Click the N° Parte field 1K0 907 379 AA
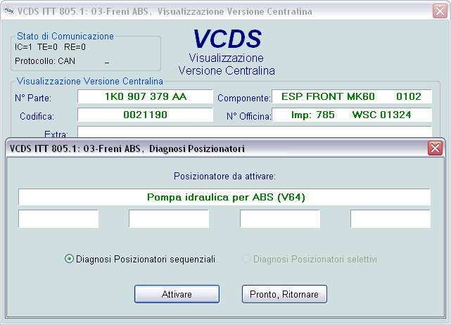 pos(145,96)
